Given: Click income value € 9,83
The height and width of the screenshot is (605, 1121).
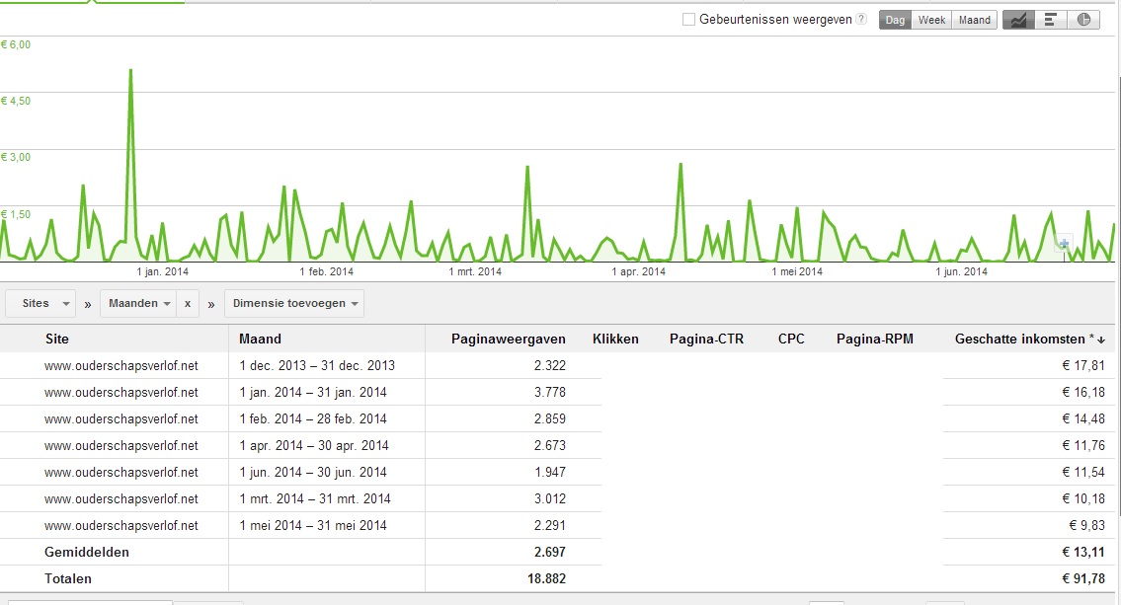Looking at the screenshot, I should (x=1086, y=526).
